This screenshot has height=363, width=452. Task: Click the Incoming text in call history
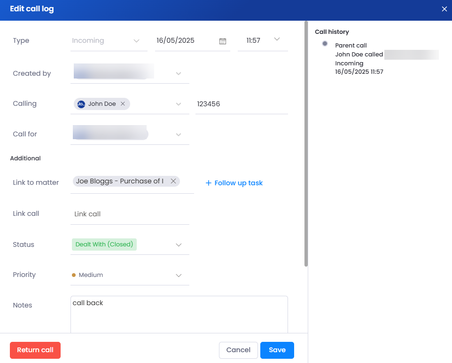click(349, 63)
